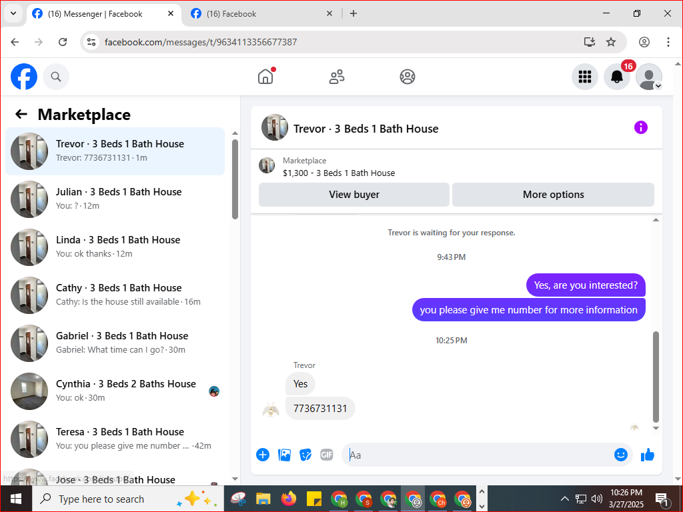Bookmark this page with star icon
This screenshot has width=683, height=512.
[611, 42]
